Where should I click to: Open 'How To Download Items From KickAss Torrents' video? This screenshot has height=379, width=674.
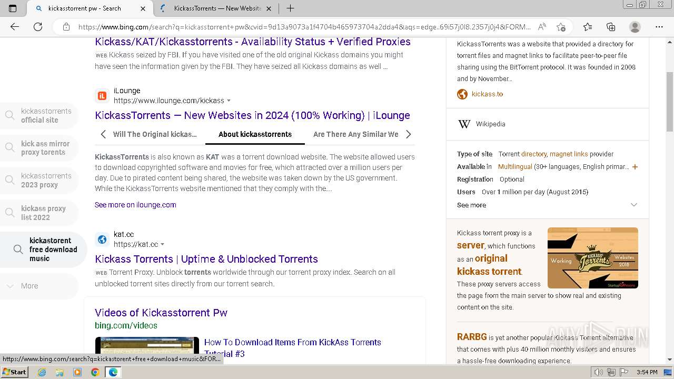[x=292, y=347]
